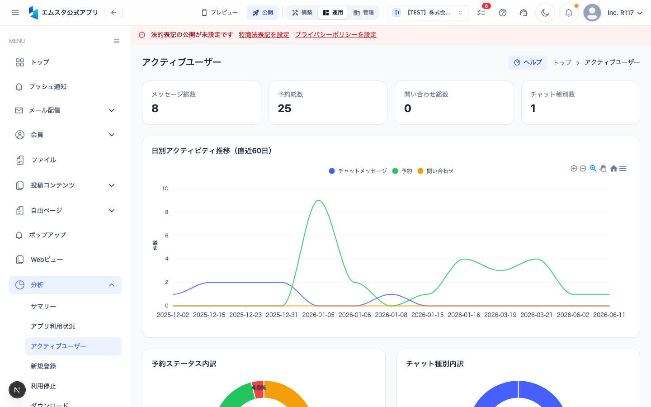The width and height of the screenshot is (651, 407).
Task: Toggle 問い合わせ series in chart legend
Action: coord(436,171)
